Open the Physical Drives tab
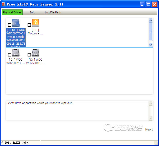 pos(12,12)
